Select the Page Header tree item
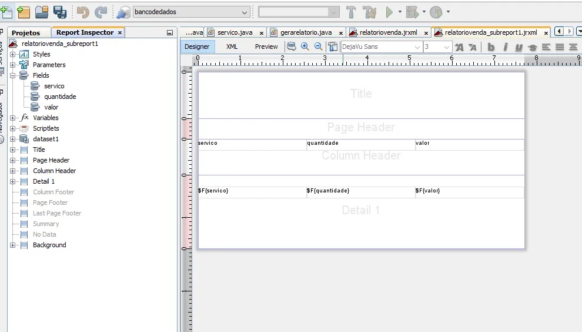The height and width of the screenshot is (332, 582). coord(51,160)
